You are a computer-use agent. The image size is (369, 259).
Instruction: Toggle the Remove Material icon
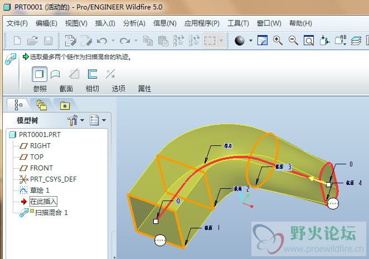point(74,74)
